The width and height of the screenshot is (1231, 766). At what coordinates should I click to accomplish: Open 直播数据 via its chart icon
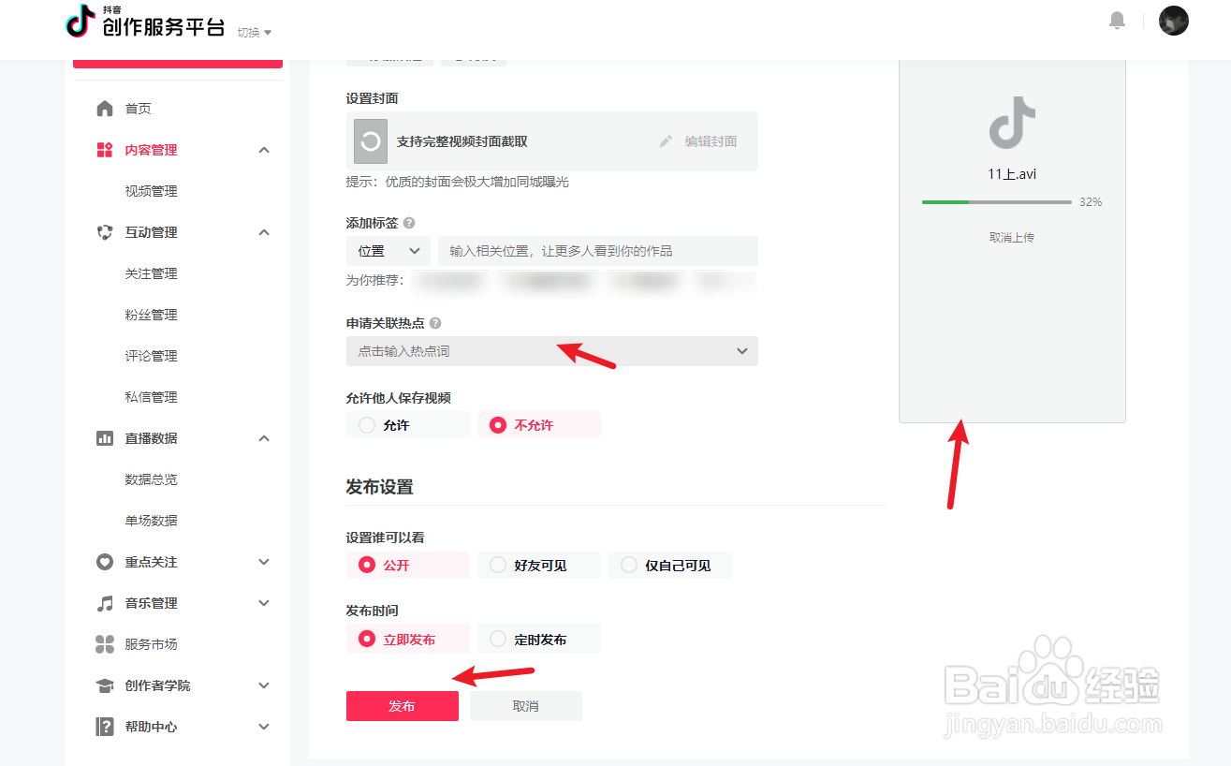coord(106,437)
